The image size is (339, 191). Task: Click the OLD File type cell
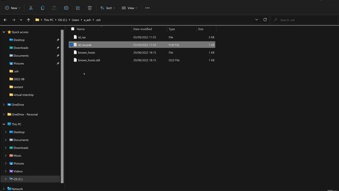pyautogui.click(x=174, y=60)
